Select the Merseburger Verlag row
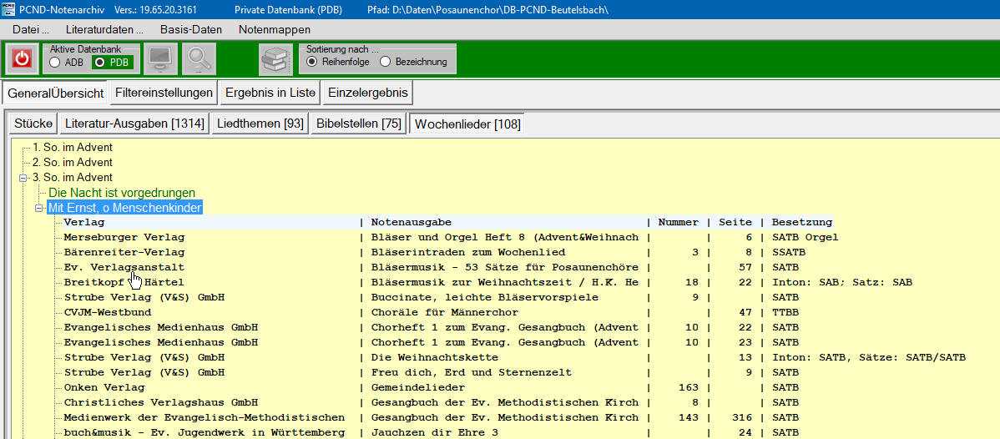Image resolution: width=1000 pixels, height=439 pixels. (451, 237)
